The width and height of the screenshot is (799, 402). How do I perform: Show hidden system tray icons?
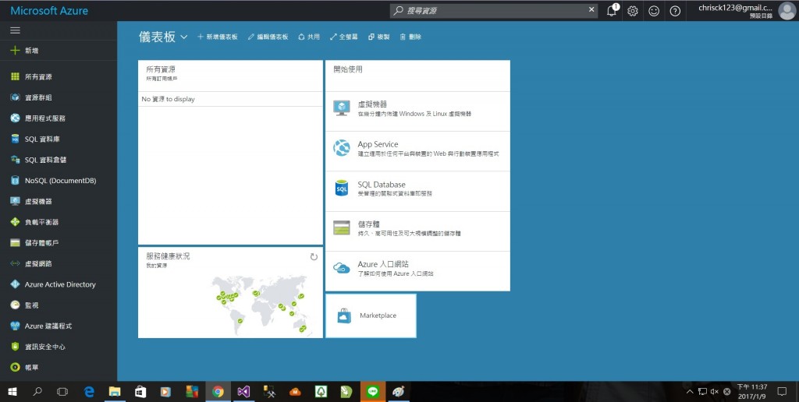pyautogui.click(x=690, y=392)
